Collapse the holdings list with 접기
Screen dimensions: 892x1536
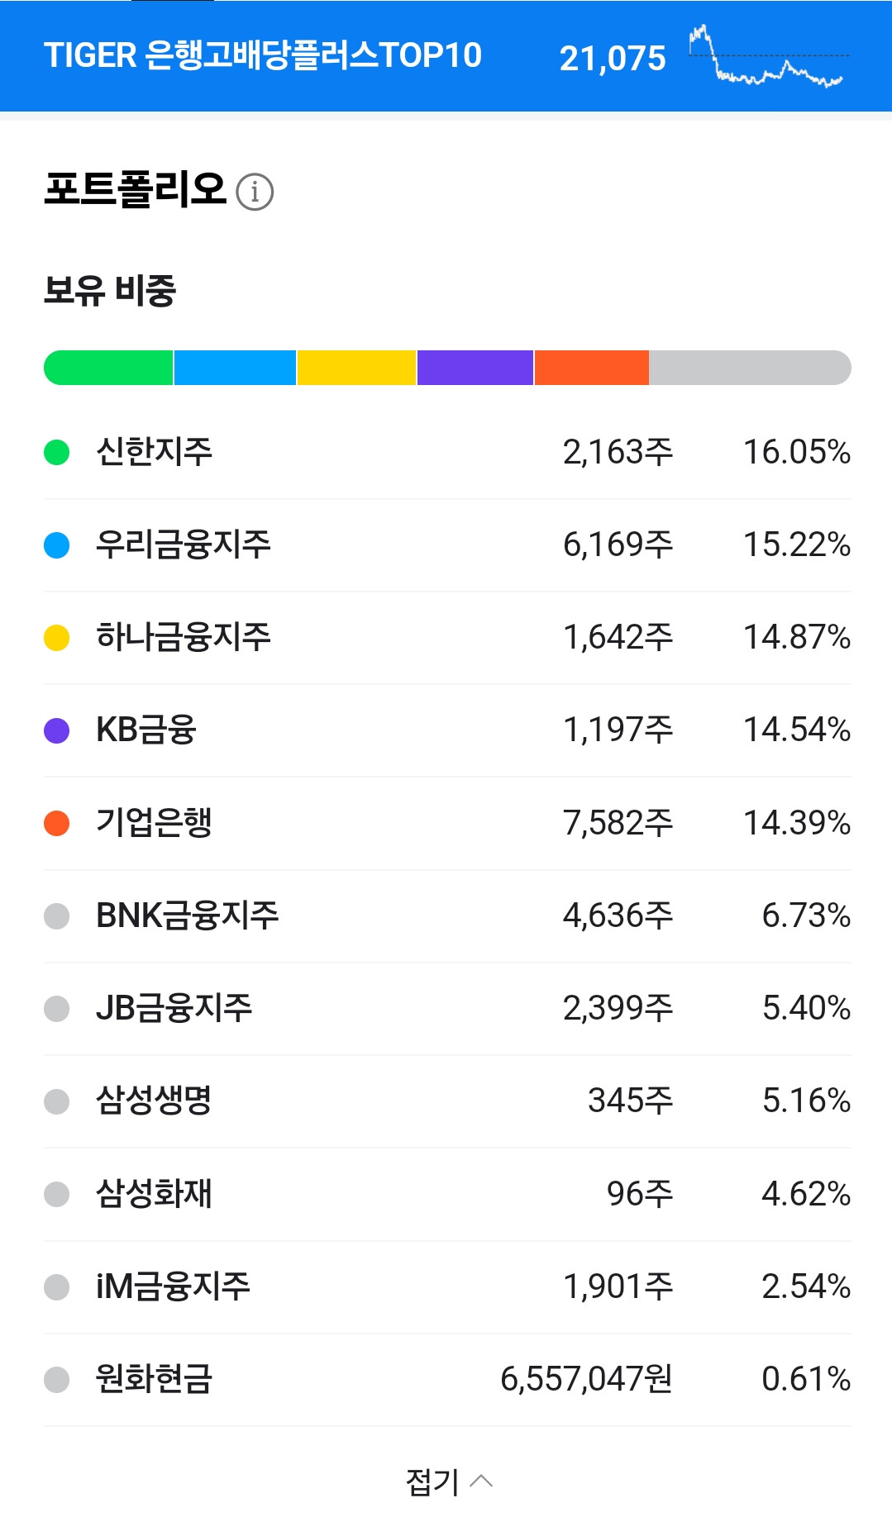(432, 1481)
